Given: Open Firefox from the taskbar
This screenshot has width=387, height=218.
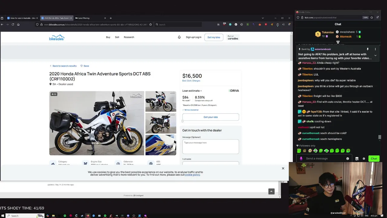Looking at the screenshot, I should pyautogui.click(x=88, y=216).
